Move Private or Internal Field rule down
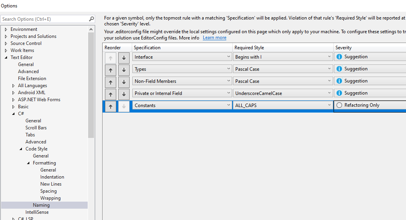The height and width of the screenshot is (220, 406). coord(124,94)
